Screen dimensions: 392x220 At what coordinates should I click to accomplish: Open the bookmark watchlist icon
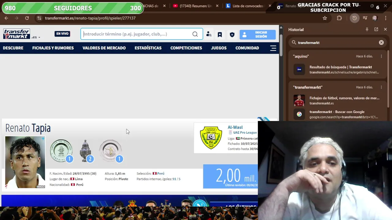(220, 35)
